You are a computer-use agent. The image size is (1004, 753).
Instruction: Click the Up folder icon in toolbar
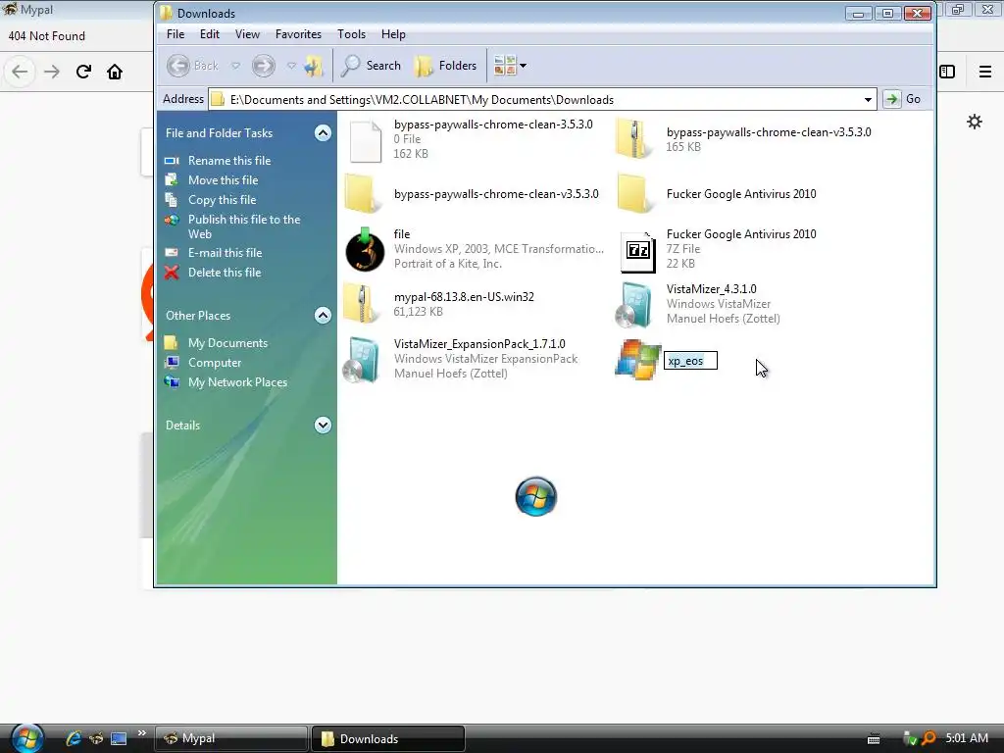click(x=314, y=66)
